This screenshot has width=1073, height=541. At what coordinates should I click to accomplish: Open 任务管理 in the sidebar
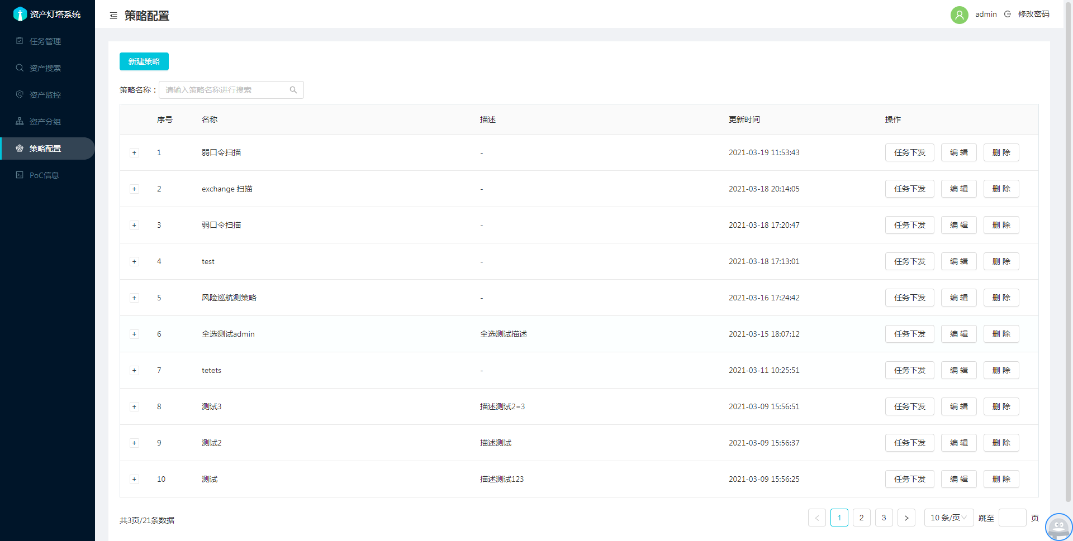pos(48,41)
